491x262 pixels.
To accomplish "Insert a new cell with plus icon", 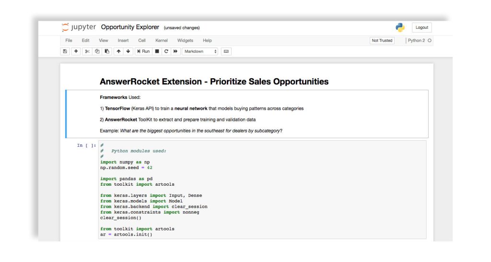I will pyautogui.click(x=76, y=51).
